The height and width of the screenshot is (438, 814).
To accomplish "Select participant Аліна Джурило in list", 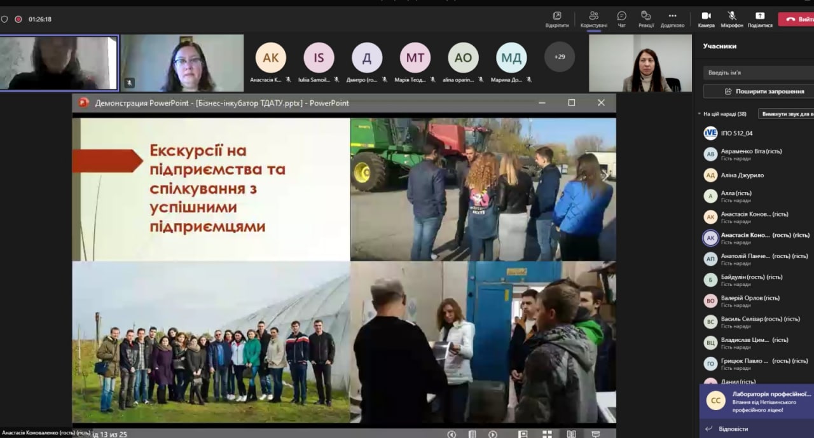I will 742,175.
